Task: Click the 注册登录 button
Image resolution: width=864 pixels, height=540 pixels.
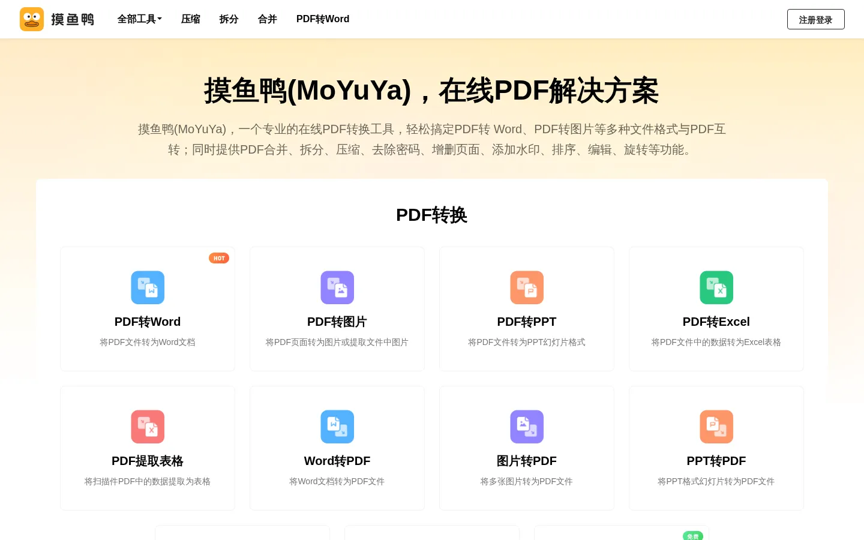Action: (816, 19)
